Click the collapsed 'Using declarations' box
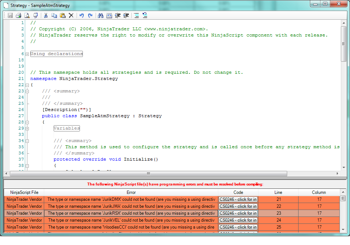This screenshot has height=245, width=350. [57, 54]
